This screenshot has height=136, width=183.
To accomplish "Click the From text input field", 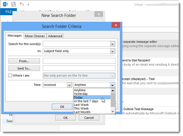I will (x=79, y=61).
